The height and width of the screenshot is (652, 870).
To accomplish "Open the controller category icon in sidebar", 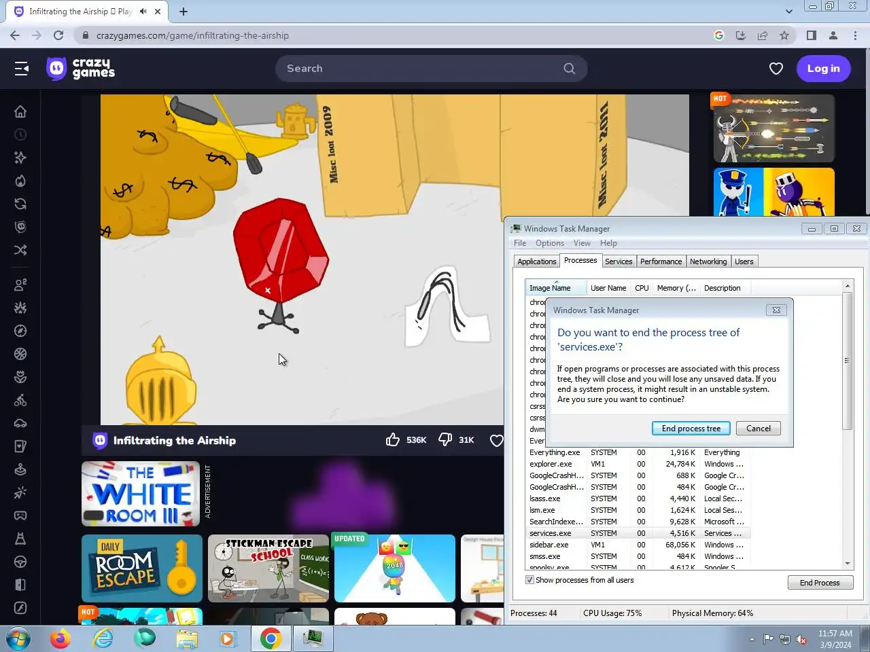I will tap(20, 515).
